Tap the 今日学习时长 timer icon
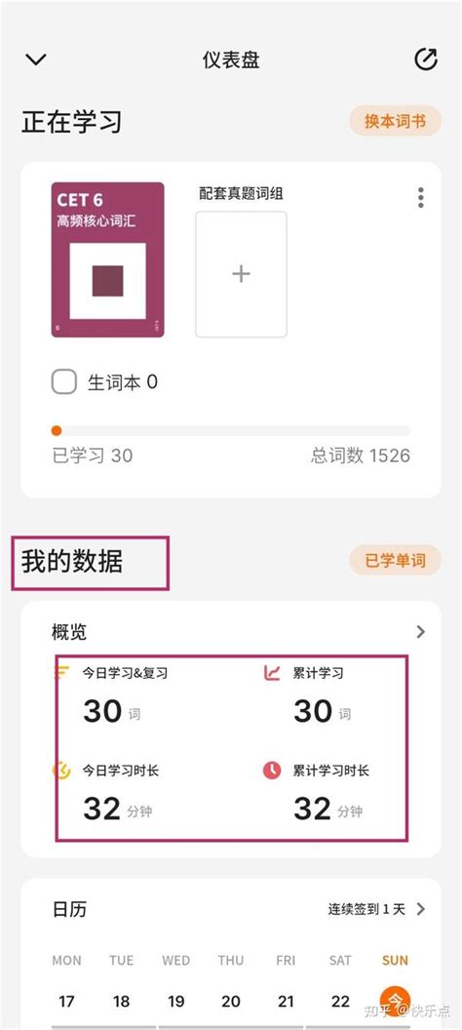 tap(61, 770)
